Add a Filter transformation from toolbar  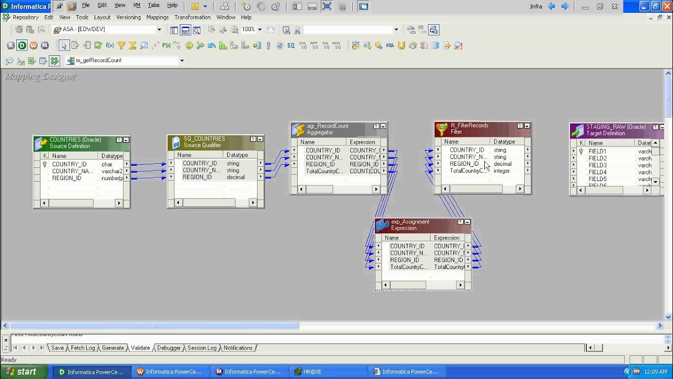click(121, 46)
